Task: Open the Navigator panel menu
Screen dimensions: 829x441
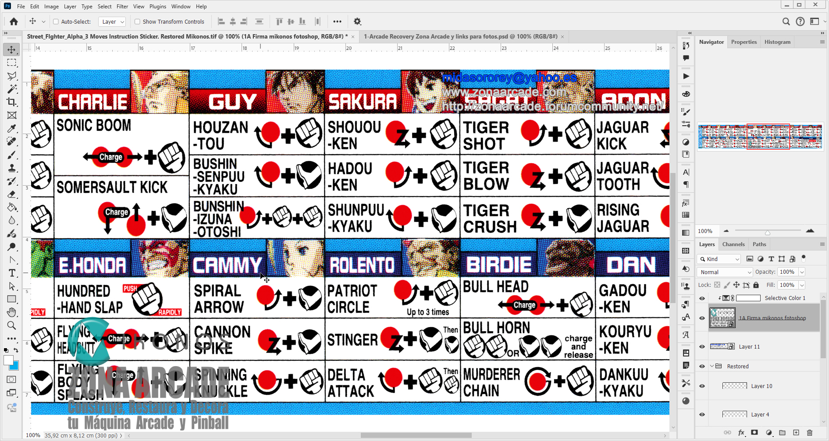Action: [822, 42]
